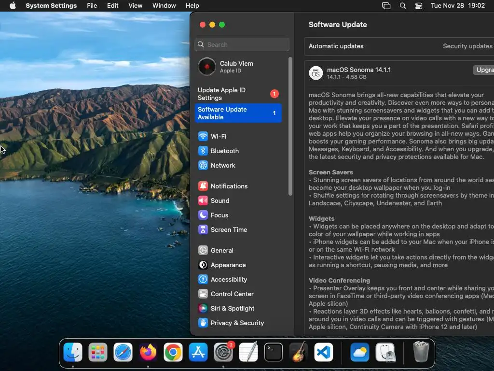Click the Upgrade button for macOS Sonoma
The width and height of the screenshot is (494, 371).
[483, 70]
